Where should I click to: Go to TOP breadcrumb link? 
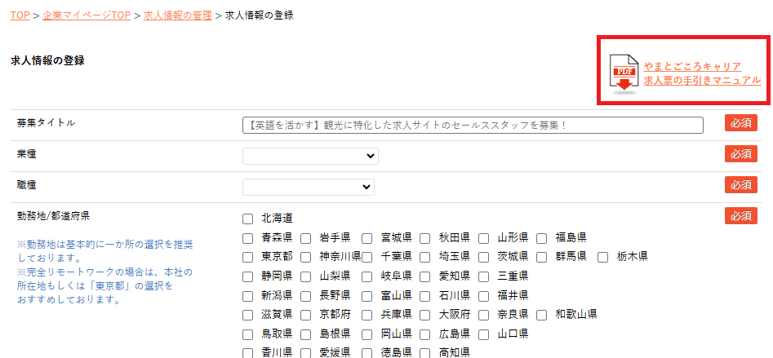pyautogui.click(x=20, y=15)
